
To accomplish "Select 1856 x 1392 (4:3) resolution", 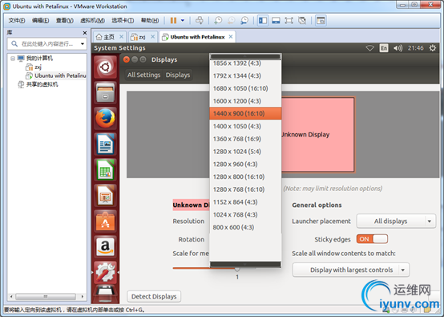I will (x=245, y=63).
